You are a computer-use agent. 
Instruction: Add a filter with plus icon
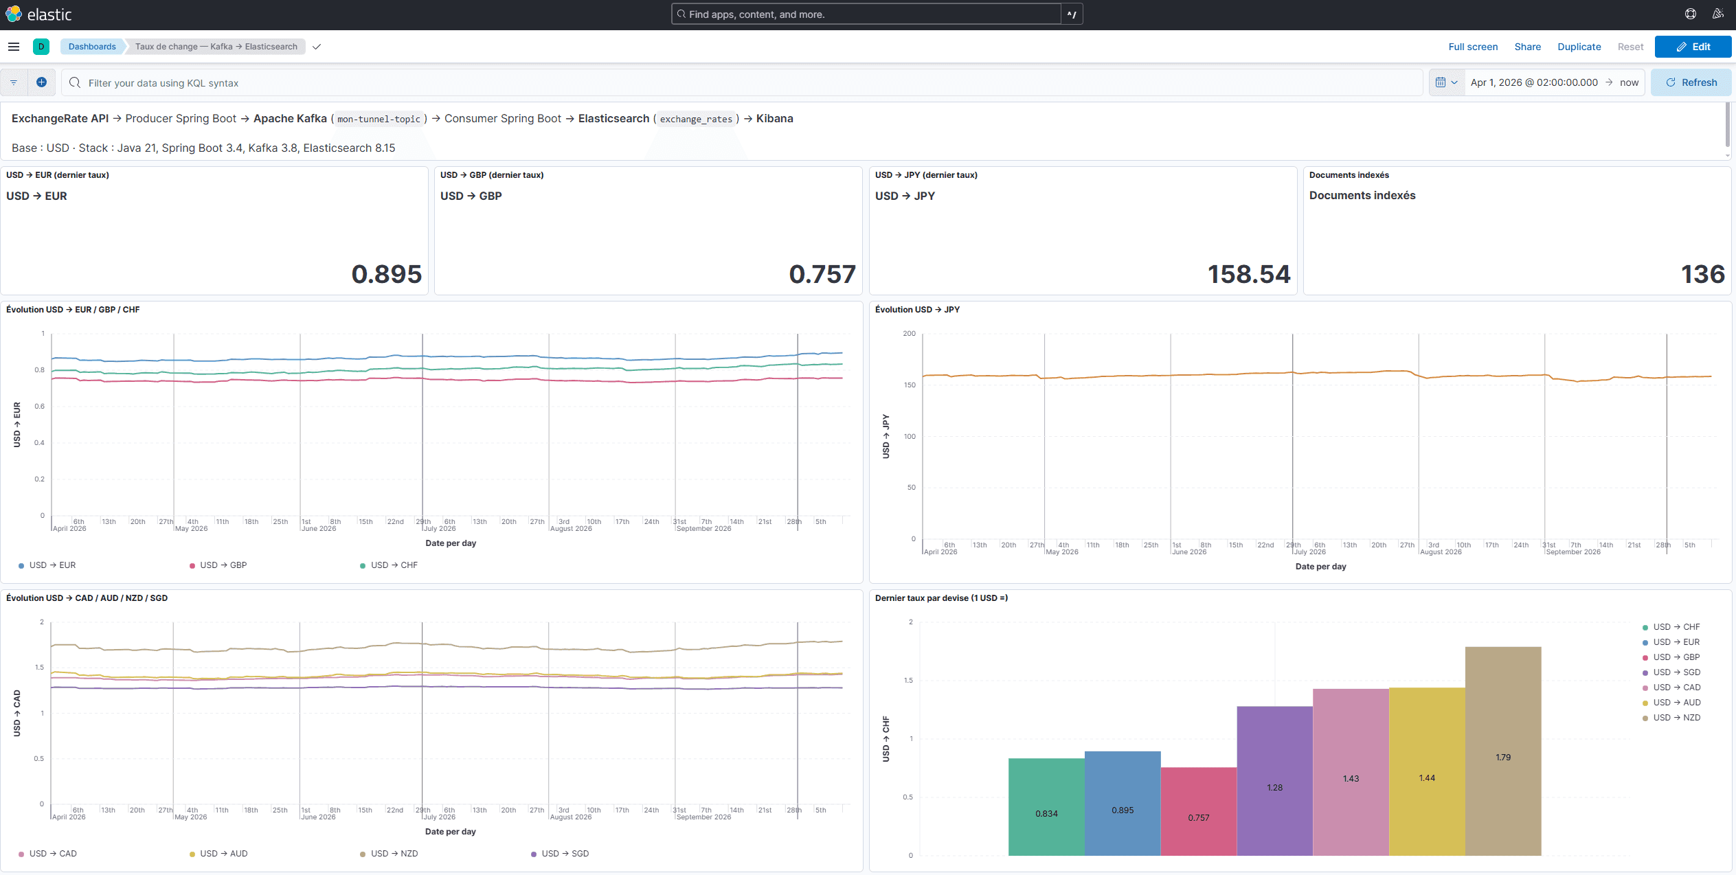pos(41,82)
